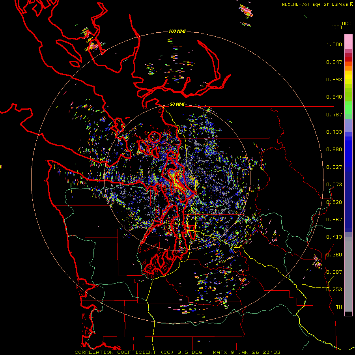Image resolution: width=355 pixels, height=355 pixels.
Task: Select the 0.893 scale value
Action: pos(334,79)
